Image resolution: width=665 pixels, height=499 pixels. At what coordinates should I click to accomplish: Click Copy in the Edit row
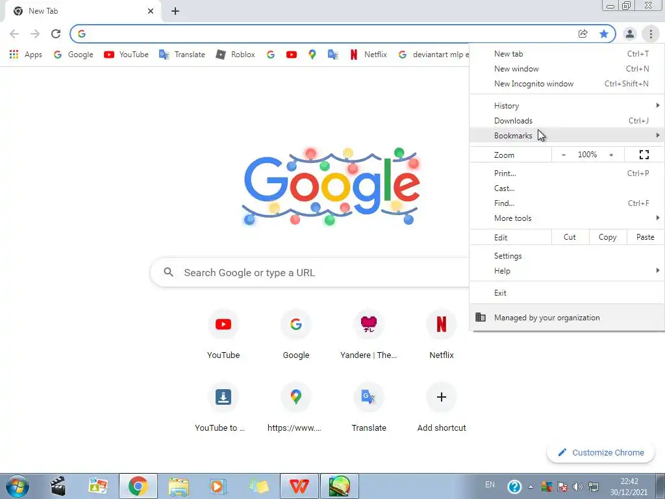607,237
